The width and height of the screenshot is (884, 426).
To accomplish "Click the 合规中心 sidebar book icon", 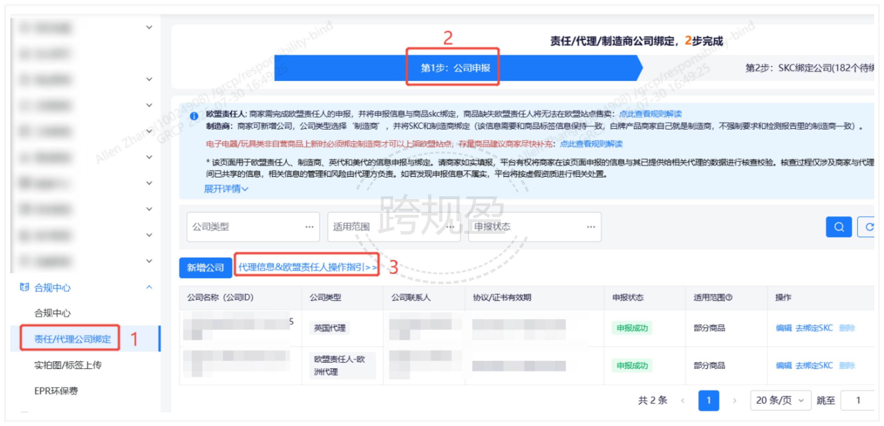I will tap(24, 287).
